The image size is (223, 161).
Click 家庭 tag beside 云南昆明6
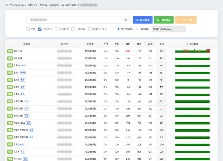tap(27, 109)
